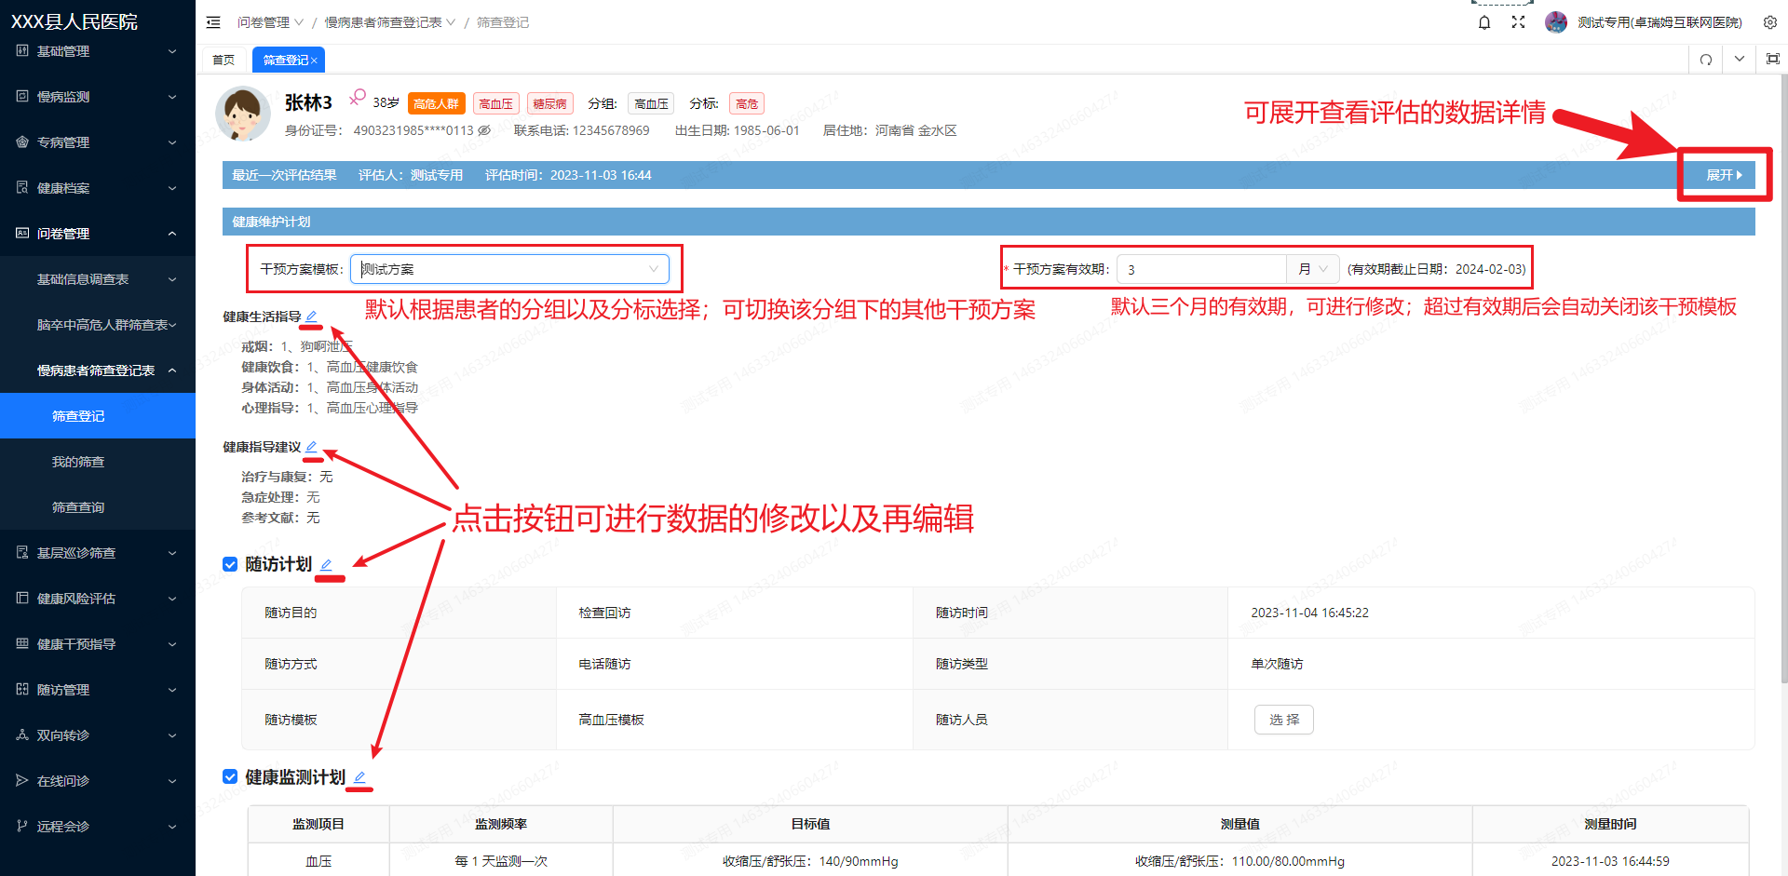
Task: Open 我的筛查 in the sidebar menu
Action: [x=78, y=462]
